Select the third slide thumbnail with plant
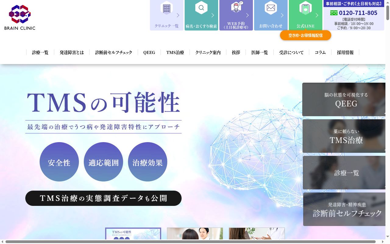 point(257,234)
